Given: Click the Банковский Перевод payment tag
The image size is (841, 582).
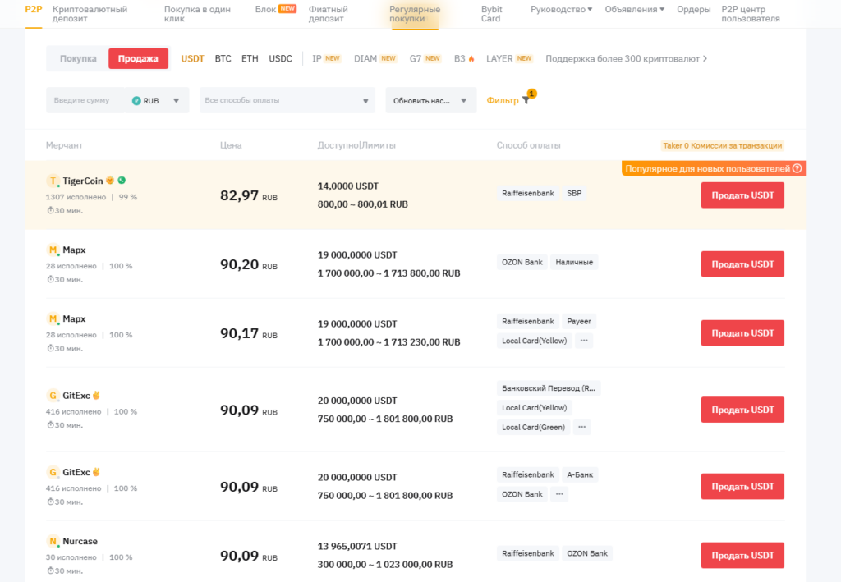Looking at the screenshot, I should pos(548,388).
